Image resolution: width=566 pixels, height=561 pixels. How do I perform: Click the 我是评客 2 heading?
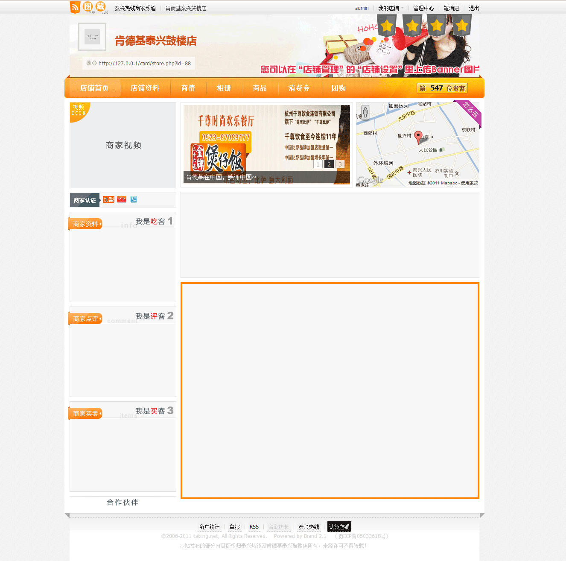coord(154,316)
